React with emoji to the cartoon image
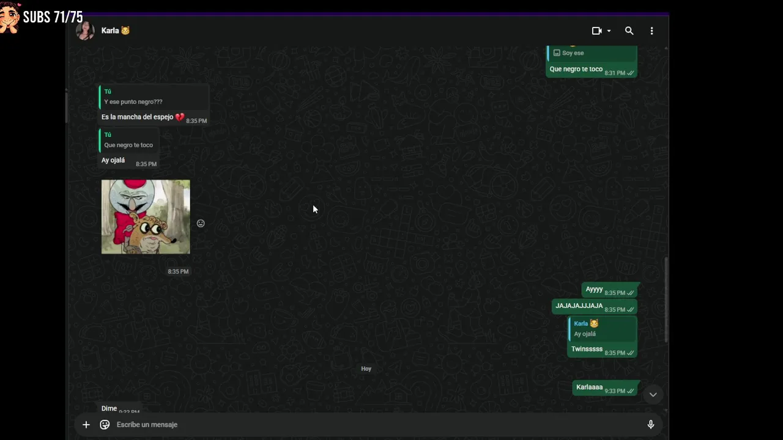Viewport: 783px width, 440px height. pos(201,224)
